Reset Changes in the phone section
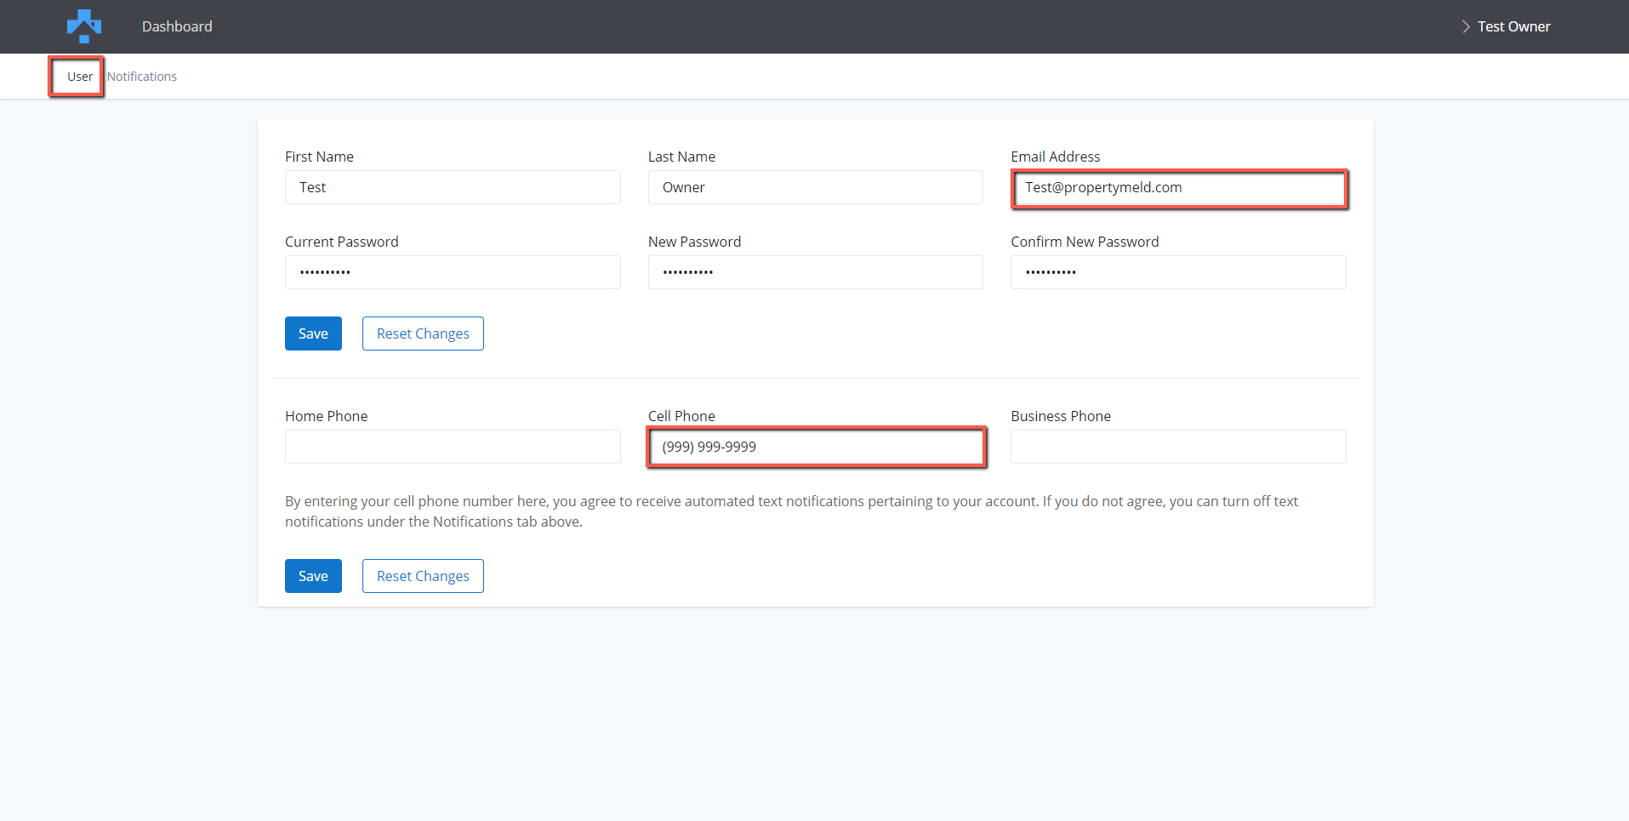Image resolution: width=1629 pixels, height=821 pixels. point(423,576)
